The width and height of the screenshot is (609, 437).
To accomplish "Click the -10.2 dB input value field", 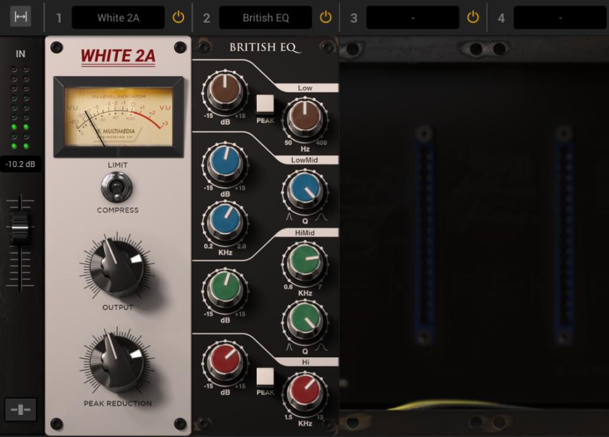I will coord(20,165).
